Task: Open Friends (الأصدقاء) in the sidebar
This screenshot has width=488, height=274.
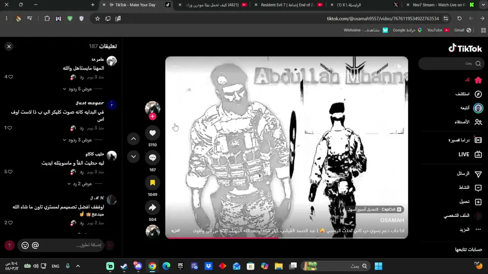Action: (x=469, y=122)
